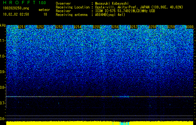Click the 0256 time marker
The height and width of the screenshot is (125, 196).
(x=115, y=27)
